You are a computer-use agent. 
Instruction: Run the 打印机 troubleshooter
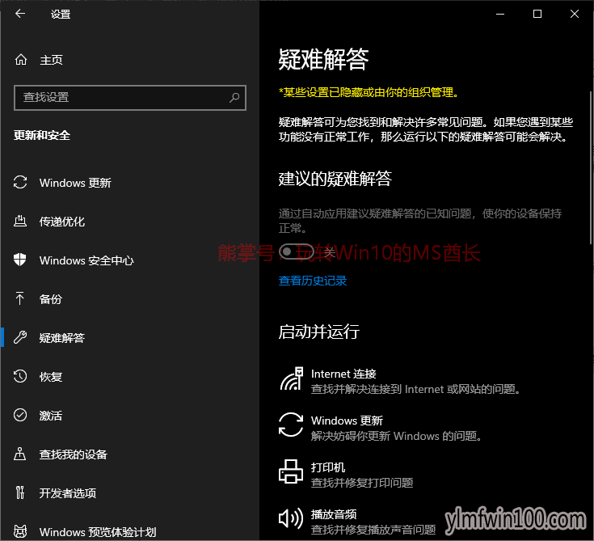click(347, 475)
